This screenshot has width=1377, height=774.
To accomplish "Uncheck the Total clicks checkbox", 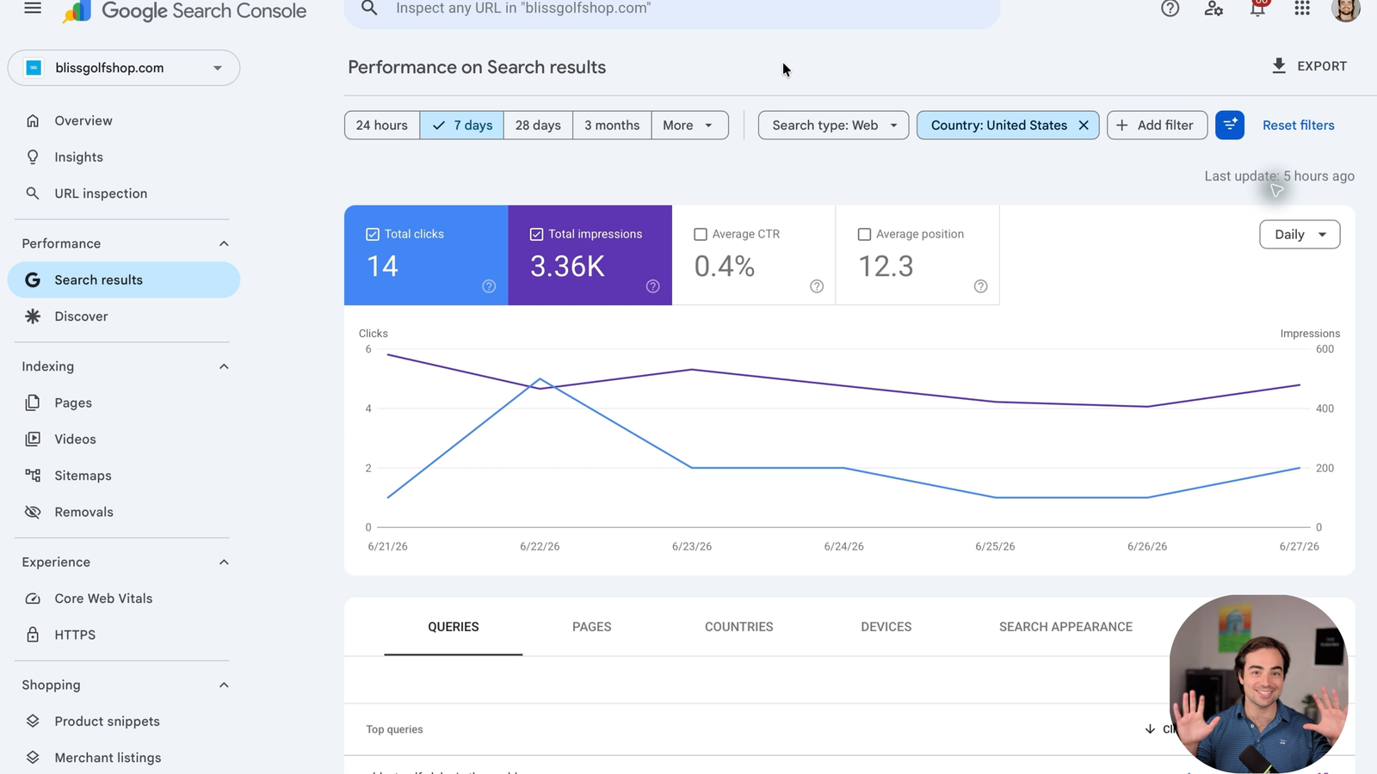I will [x=373, y=234].
